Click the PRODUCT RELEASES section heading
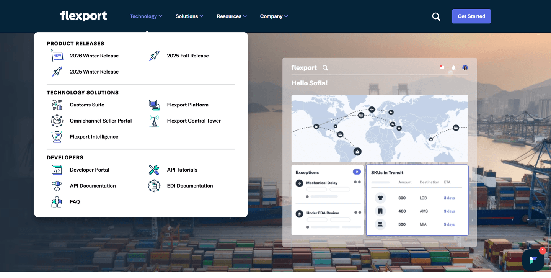551x278 pixels. coord(75,44)
